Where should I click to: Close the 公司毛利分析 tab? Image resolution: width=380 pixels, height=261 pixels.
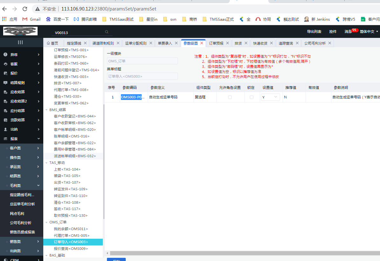pos(330,43)
